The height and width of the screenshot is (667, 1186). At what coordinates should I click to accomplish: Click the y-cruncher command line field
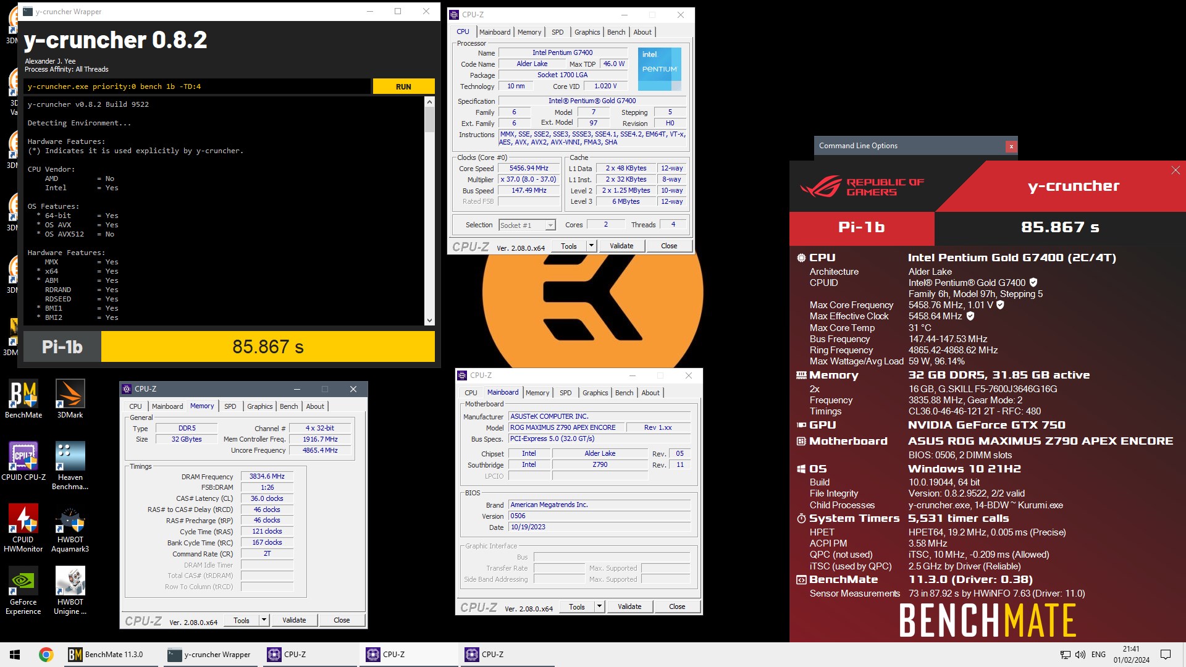click(197, 86)
